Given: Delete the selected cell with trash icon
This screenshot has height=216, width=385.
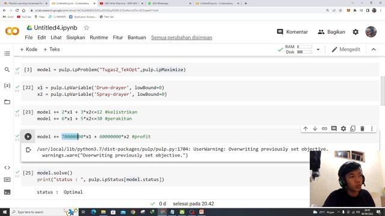Looking at the screenshot, I should tap(362, 128).
